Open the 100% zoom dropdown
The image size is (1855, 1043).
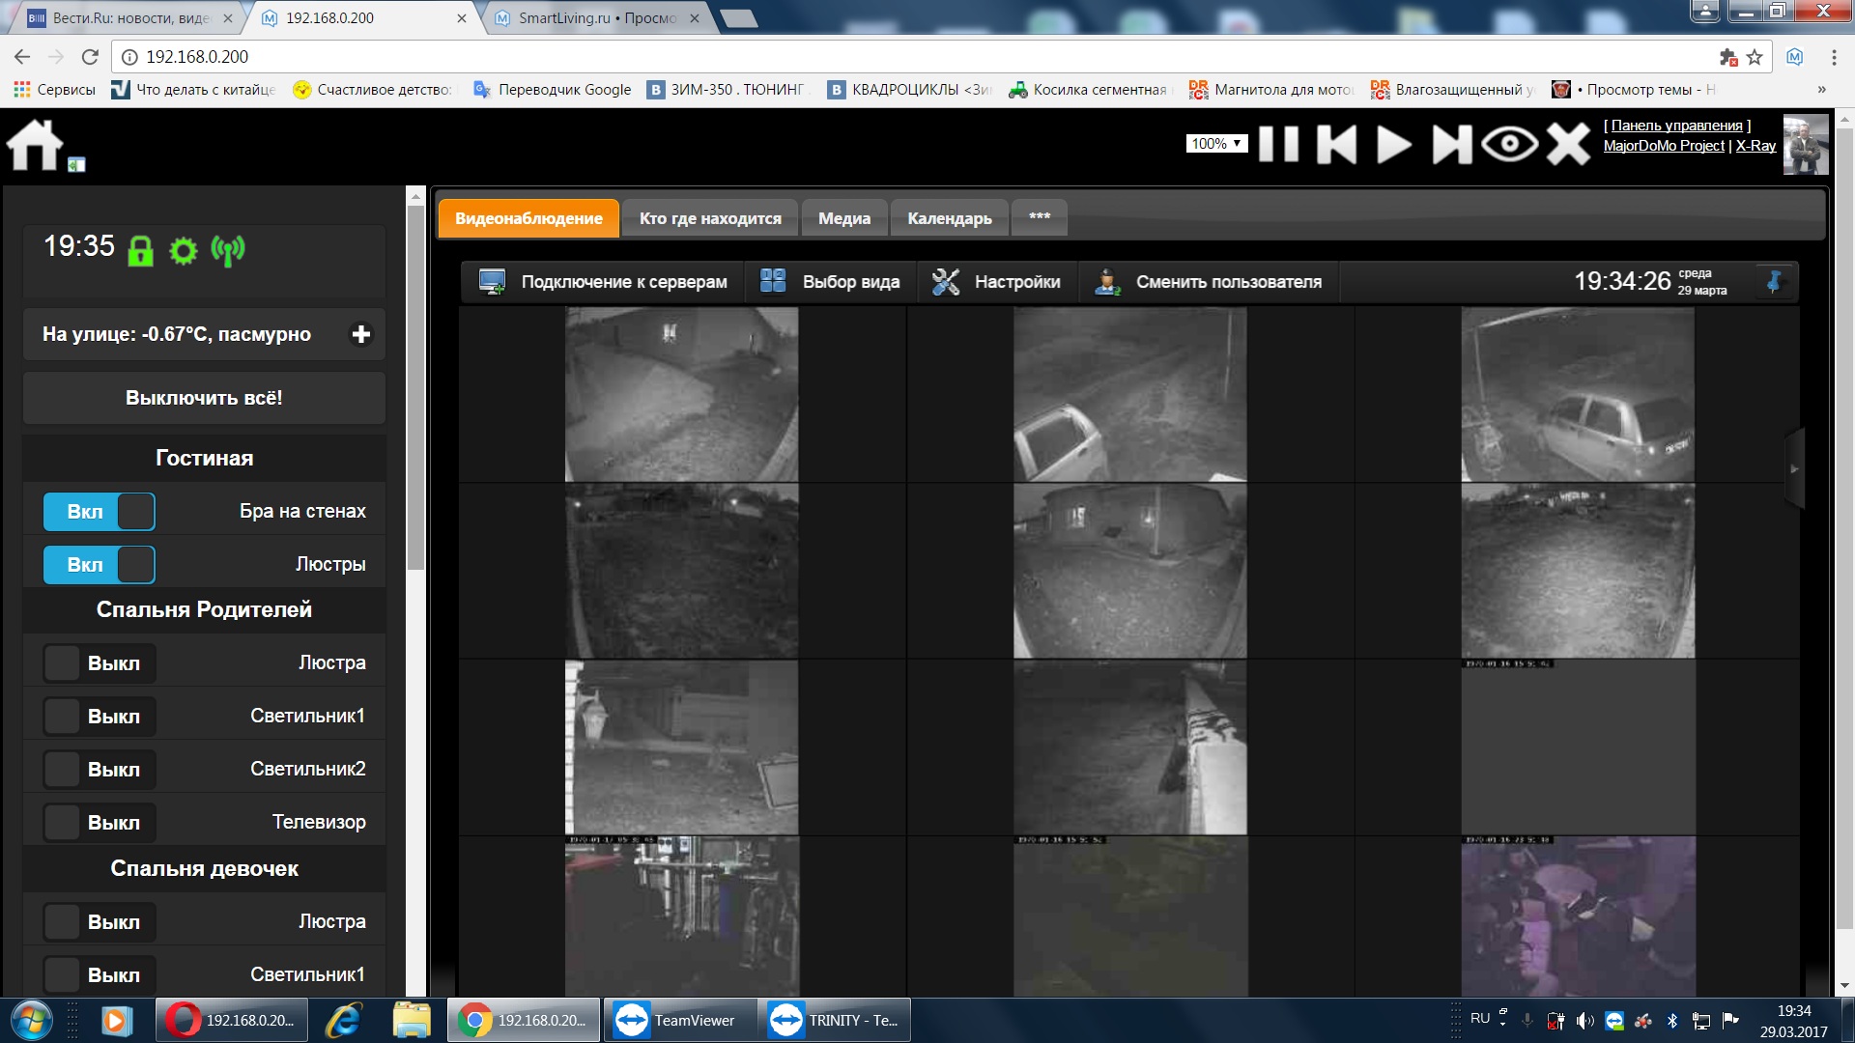[x=1215, y=144]
